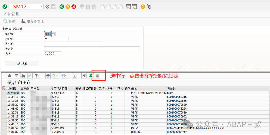
Task: Click the top toolbar Find binoculars icon
Action: coord(88,7)
